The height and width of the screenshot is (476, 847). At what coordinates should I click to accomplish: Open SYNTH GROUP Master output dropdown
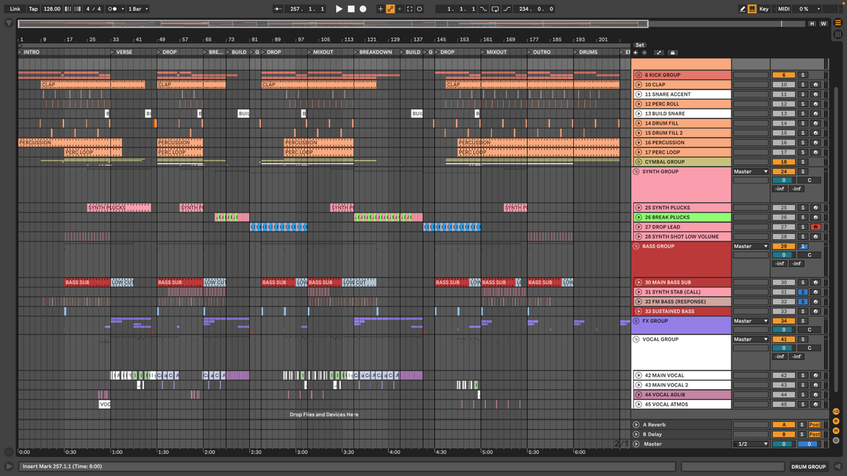(x=750, y=171)
